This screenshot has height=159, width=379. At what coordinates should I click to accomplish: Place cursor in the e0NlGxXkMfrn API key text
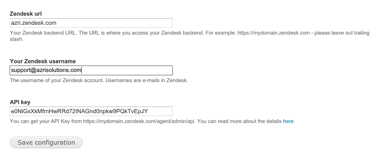point(80,111)
